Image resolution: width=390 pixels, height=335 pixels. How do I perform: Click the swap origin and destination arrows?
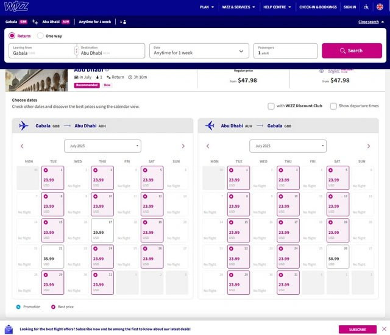tap(76, 51)
